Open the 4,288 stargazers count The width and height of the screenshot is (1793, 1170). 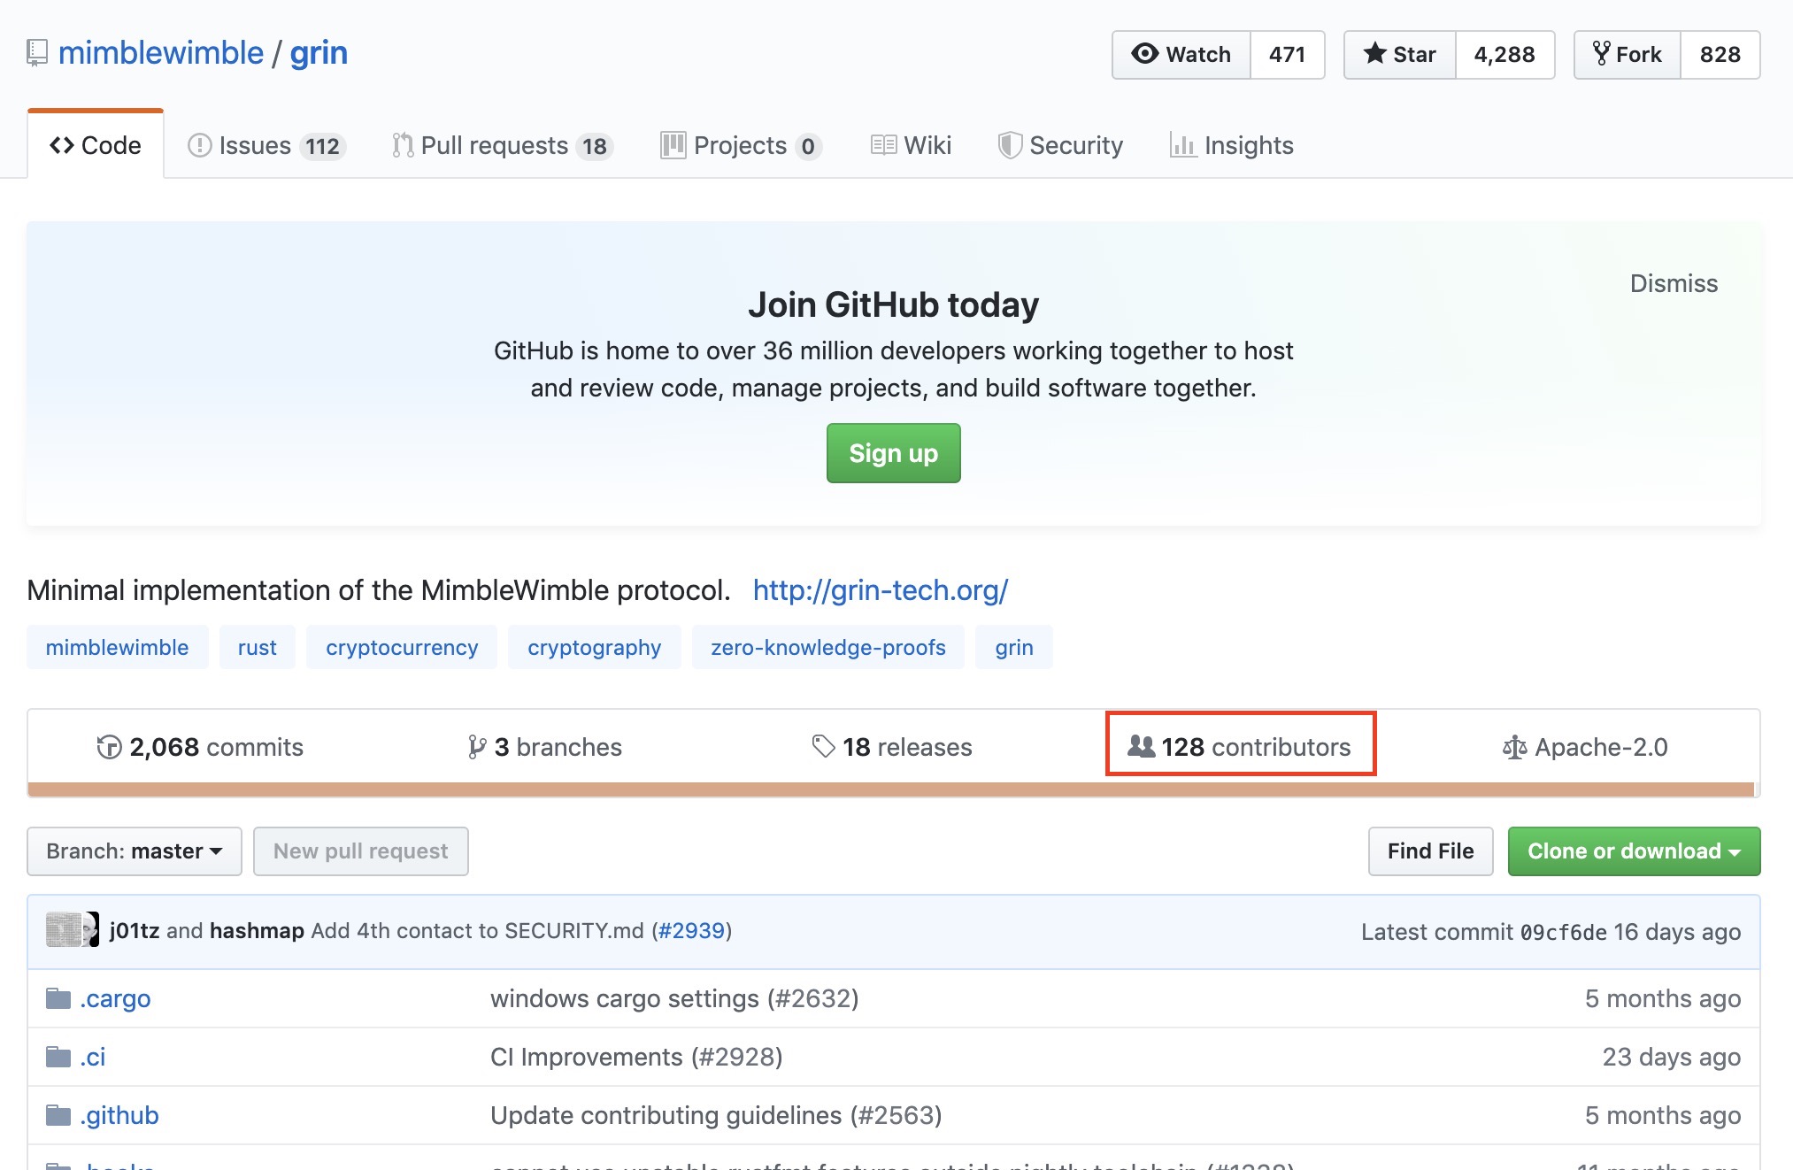click(x=1504, y=55)
